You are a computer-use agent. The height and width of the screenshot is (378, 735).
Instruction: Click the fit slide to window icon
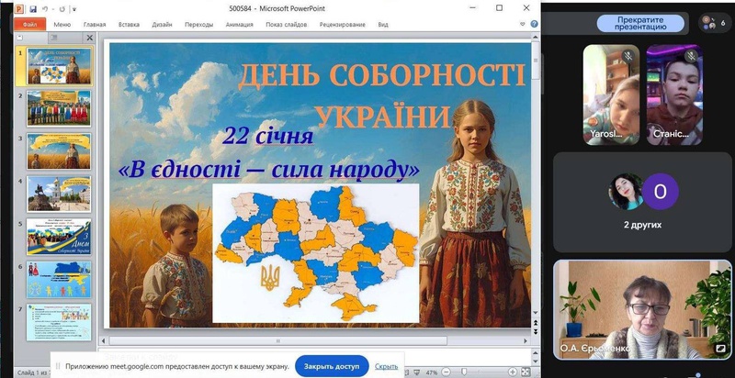[x=526, y=373]
